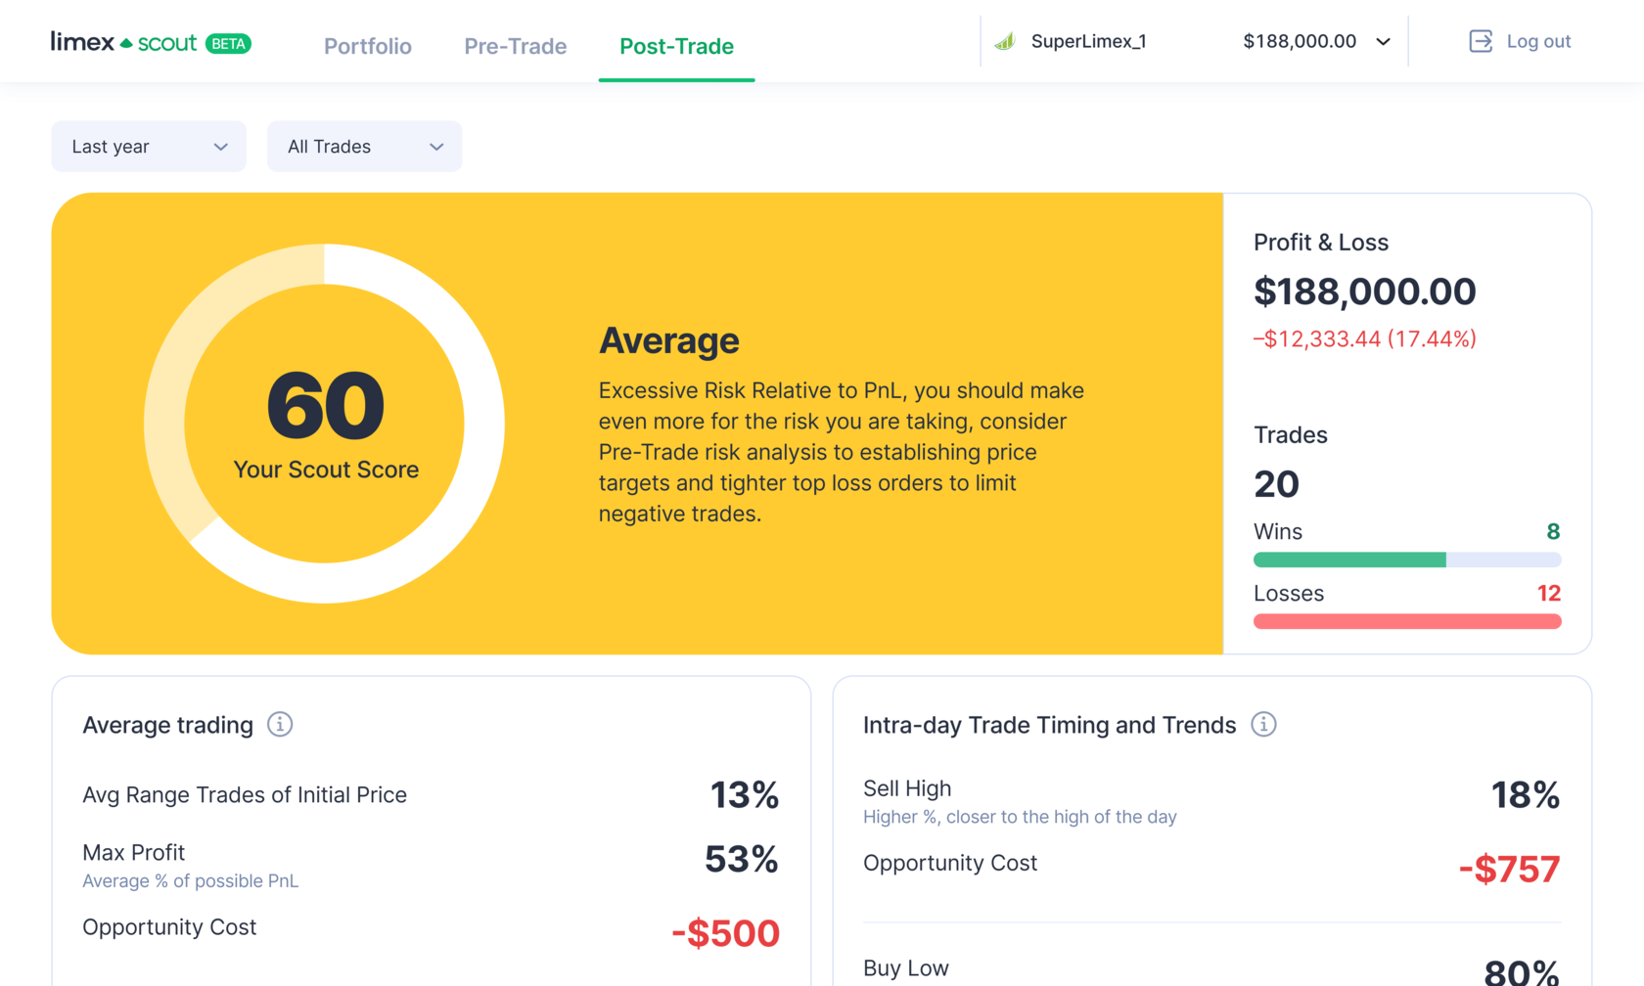The height and width of the screenshot is (986, 1644).
Task: Click the Log out arrow icon
Action: click(1481, 41)
